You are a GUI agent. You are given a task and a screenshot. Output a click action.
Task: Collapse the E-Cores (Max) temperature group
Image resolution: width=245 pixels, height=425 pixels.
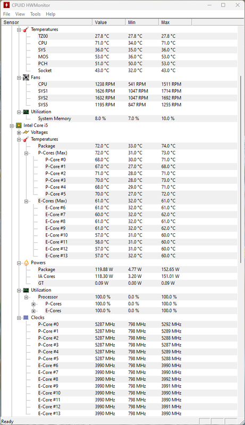click(26, 201)
